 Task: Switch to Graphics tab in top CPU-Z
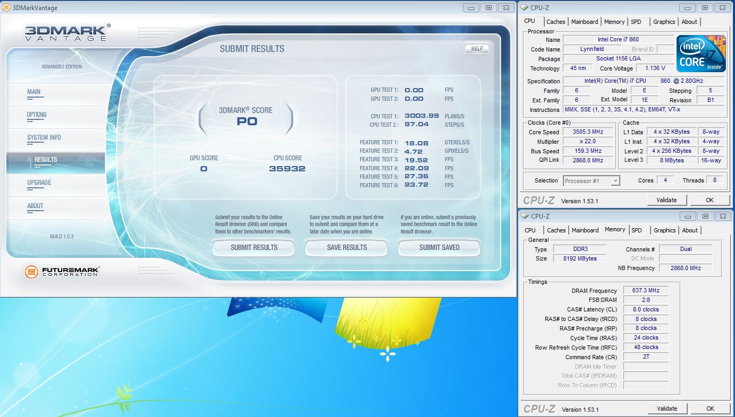[664, 22]
